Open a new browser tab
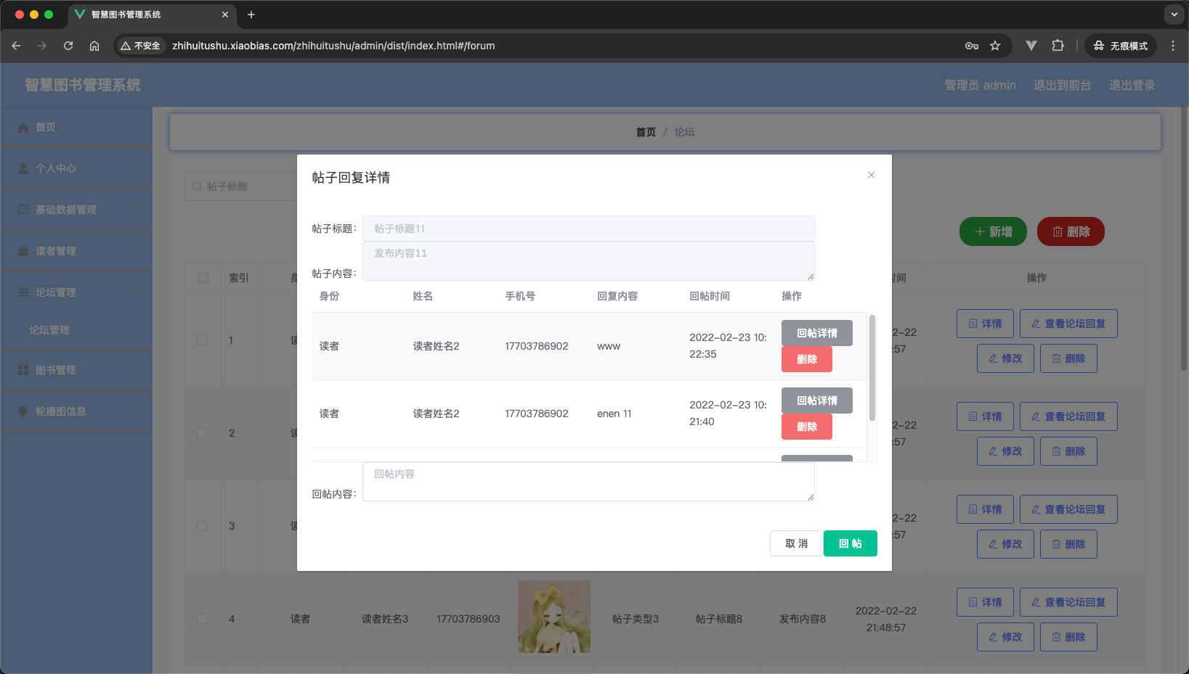 coord(251,15)
